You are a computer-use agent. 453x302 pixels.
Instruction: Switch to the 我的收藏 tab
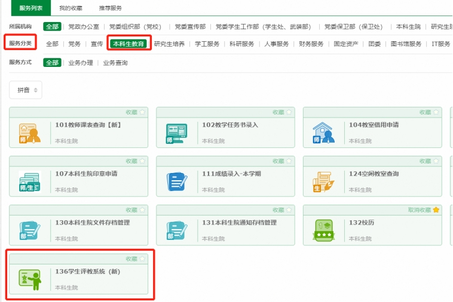(x=71, y=8)
